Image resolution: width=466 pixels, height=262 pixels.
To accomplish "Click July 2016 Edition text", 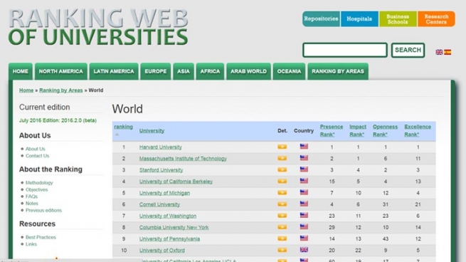I will point(58,120).
